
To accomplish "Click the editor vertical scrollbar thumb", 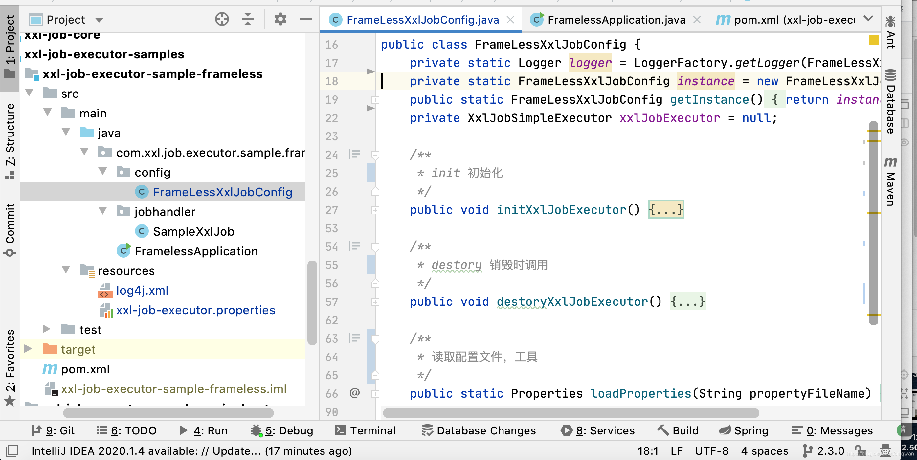I will pyautogui.click(x=874, y=223).
